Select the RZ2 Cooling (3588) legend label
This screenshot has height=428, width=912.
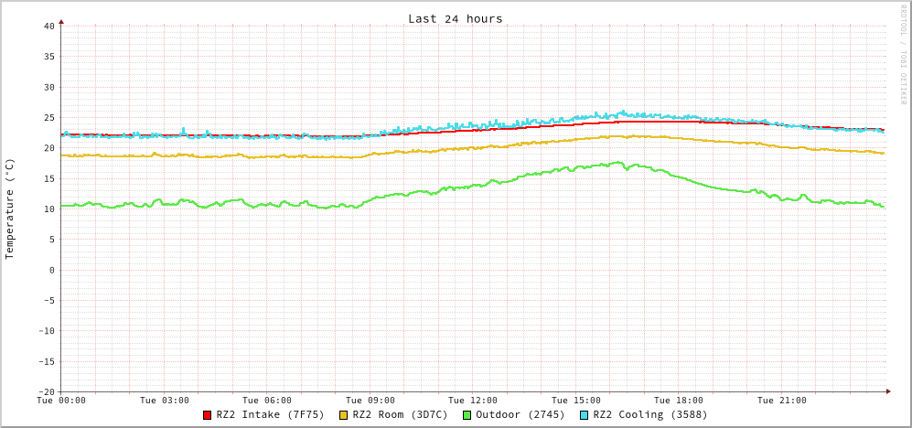point(649,415)
